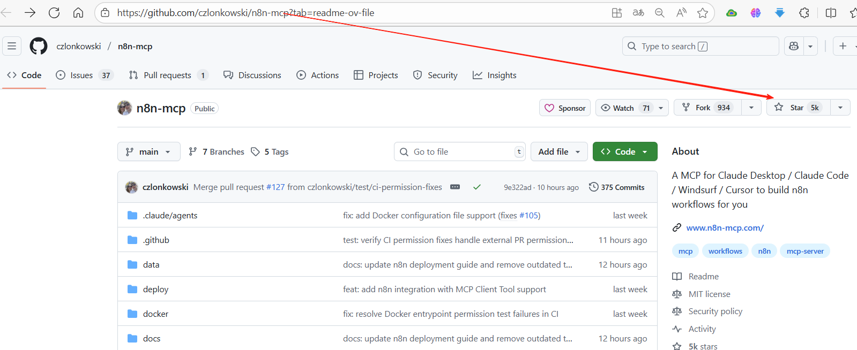Open the star lists dropdown arrow

pyautogui.click(x=840, y=108)
